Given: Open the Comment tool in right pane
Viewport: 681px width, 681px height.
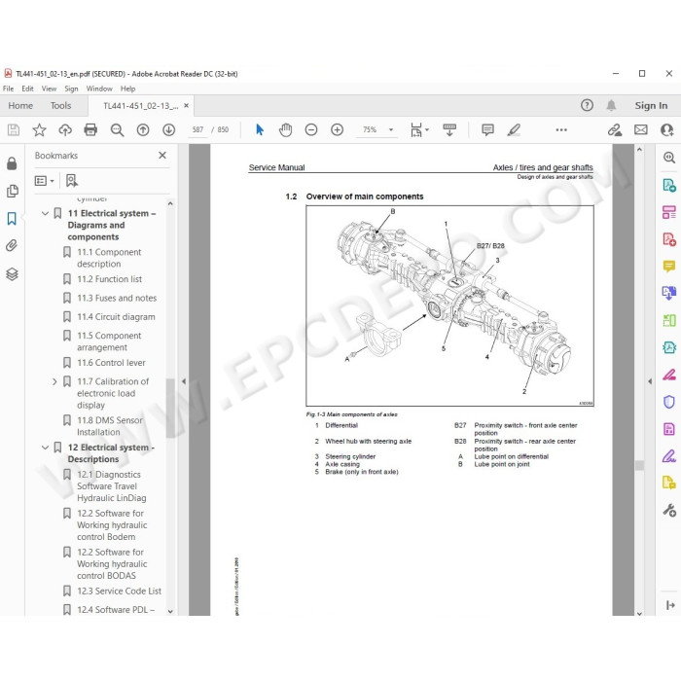Looking at the screenshot, I should click(x=669, y=266).
